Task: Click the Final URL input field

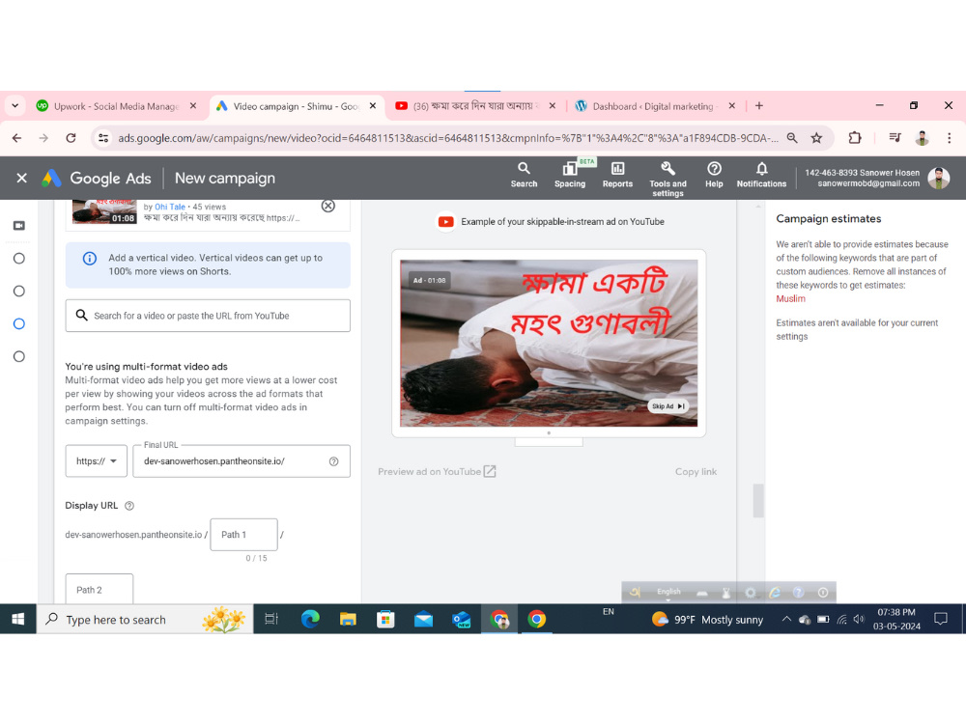Action: 241,461
